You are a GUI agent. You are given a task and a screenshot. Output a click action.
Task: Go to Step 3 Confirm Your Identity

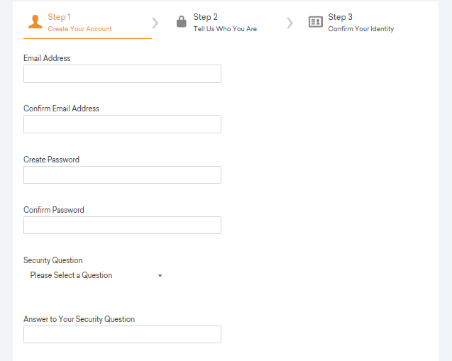coord(351,23)
